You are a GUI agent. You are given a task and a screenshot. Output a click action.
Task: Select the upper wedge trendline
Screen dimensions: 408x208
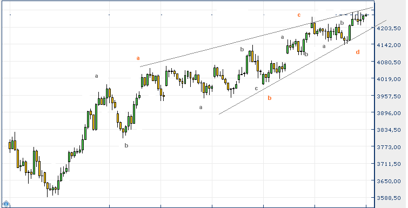[256, 37]
